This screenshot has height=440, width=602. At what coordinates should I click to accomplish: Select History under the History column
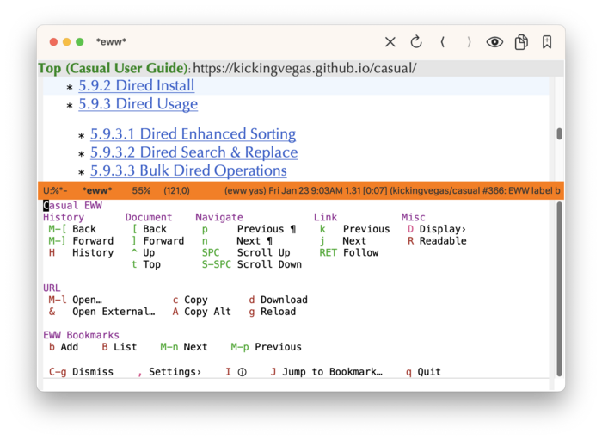point(92,253)
